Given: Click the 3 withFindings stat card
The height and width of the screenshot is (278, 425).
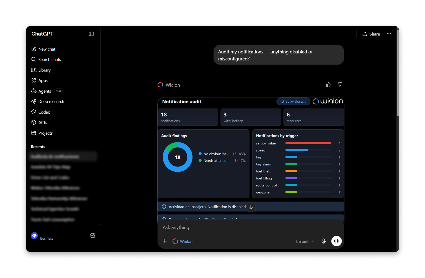Looking at the screenshot, I should tap(251, 117).
